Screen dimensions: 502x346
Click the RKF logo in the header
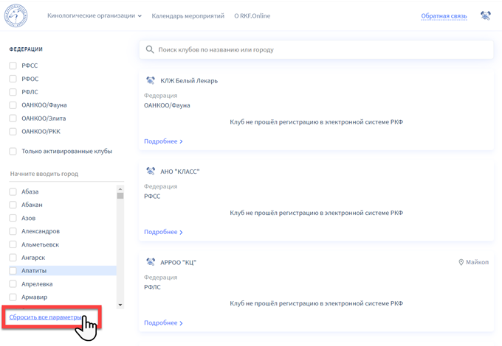coord(16,15)
